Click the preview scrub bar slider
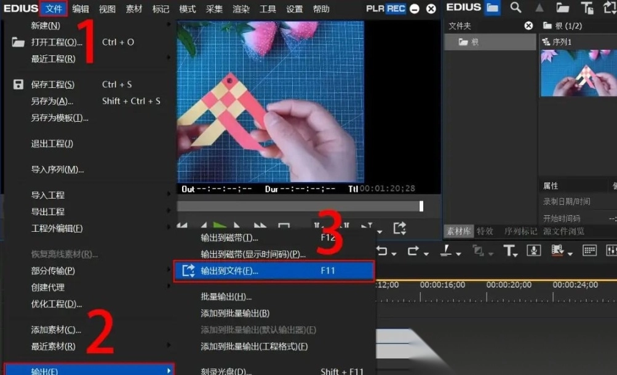This screenshot has height=375, width=617. [421, 206]
